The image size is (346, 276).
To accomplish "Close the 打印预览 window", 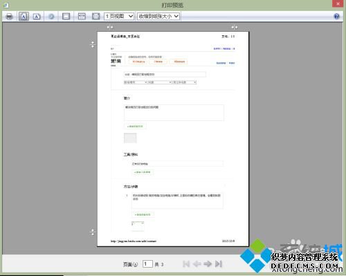I will pos(338,3).
